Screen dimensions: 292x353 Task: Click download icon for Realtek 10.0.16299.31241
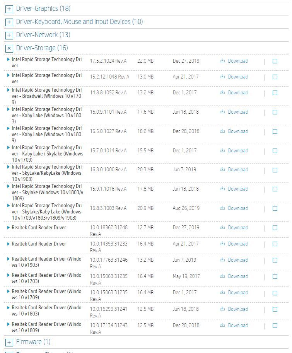[222, 309]
